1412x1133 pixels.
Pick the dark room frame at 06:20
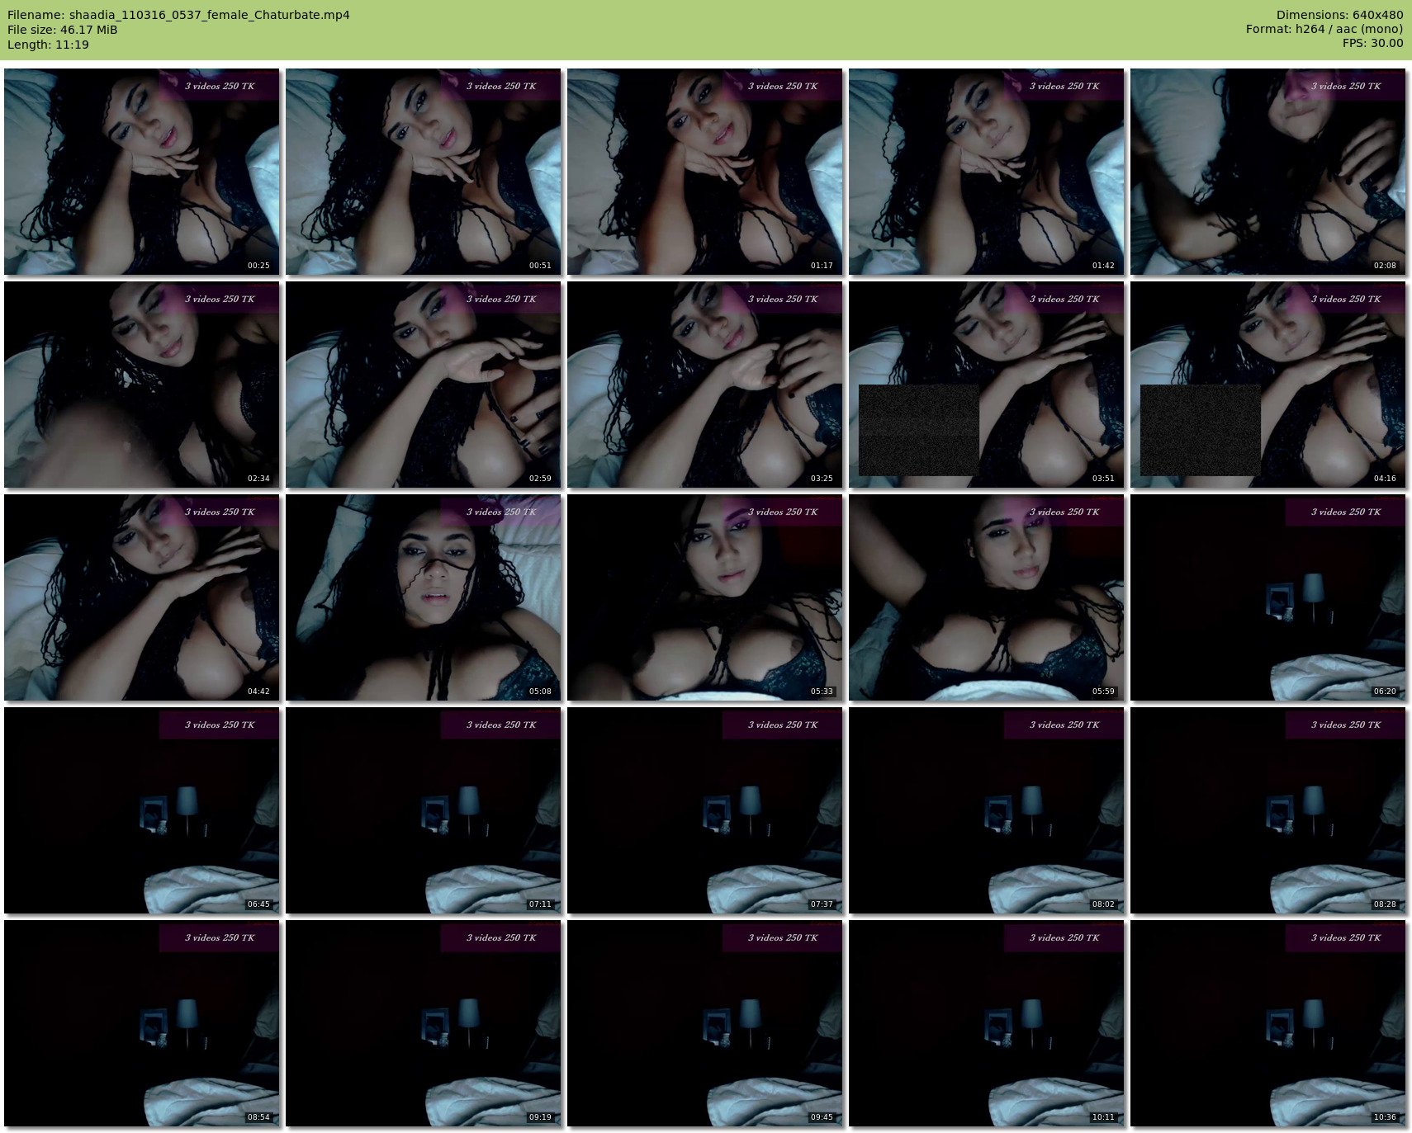click(1268, 597)
